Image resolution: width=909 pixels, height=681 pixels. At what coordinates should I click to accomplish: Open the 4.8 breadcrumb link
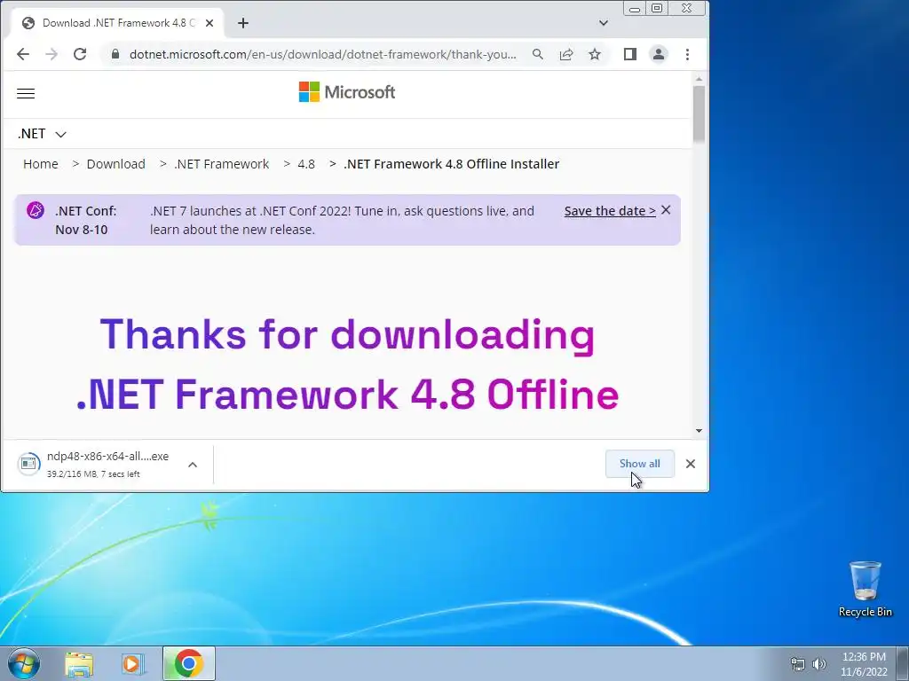coord(306,164)
